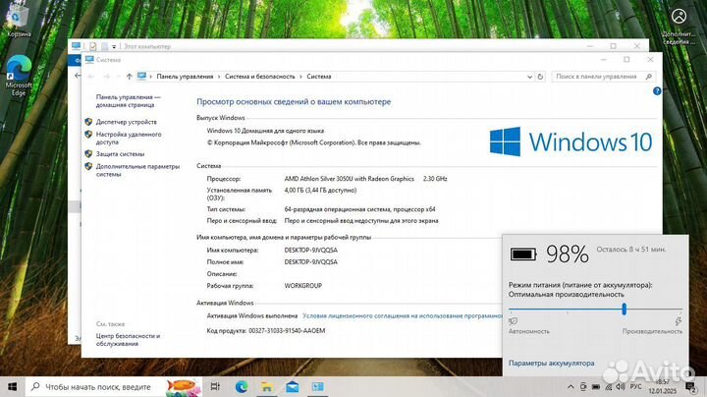
Task: Click the Properties icon in Этот компьютер toolbar
Action: coord(93,46)
